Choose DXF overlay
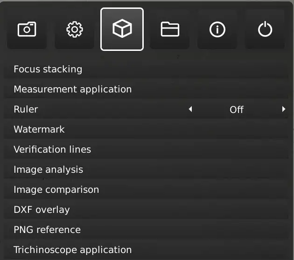The width and height of the screenshot is (294, 260). pos(42,210)
